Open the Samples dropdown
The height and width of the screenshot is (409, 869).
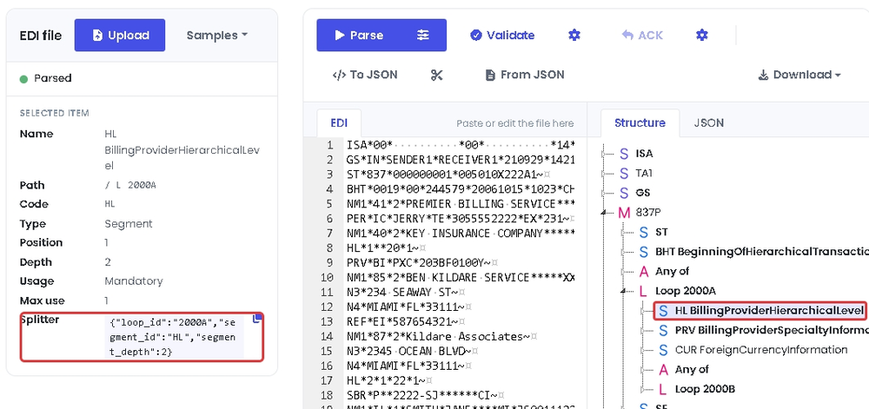[x=216, y=36]
